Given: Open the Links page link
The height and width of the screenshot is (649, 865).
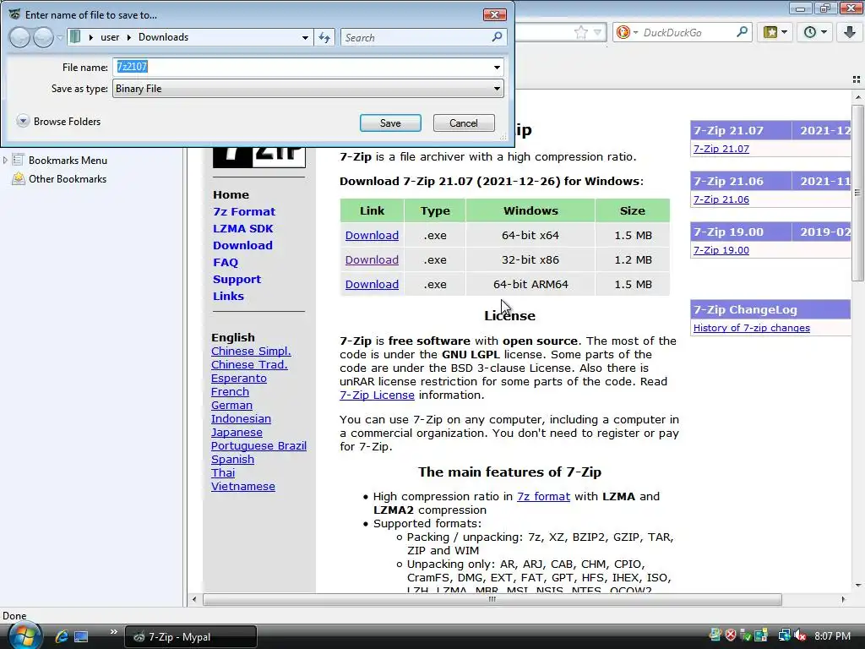Looking at the screenshot, I should pos(228,296).
